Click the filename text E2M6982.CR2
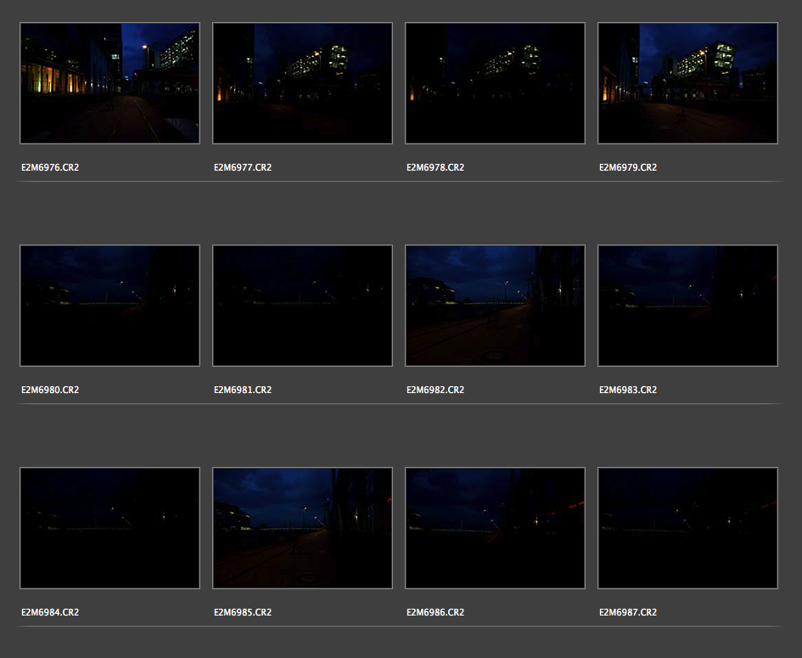This screenshot has height=658, width=802. coord(435,391)
